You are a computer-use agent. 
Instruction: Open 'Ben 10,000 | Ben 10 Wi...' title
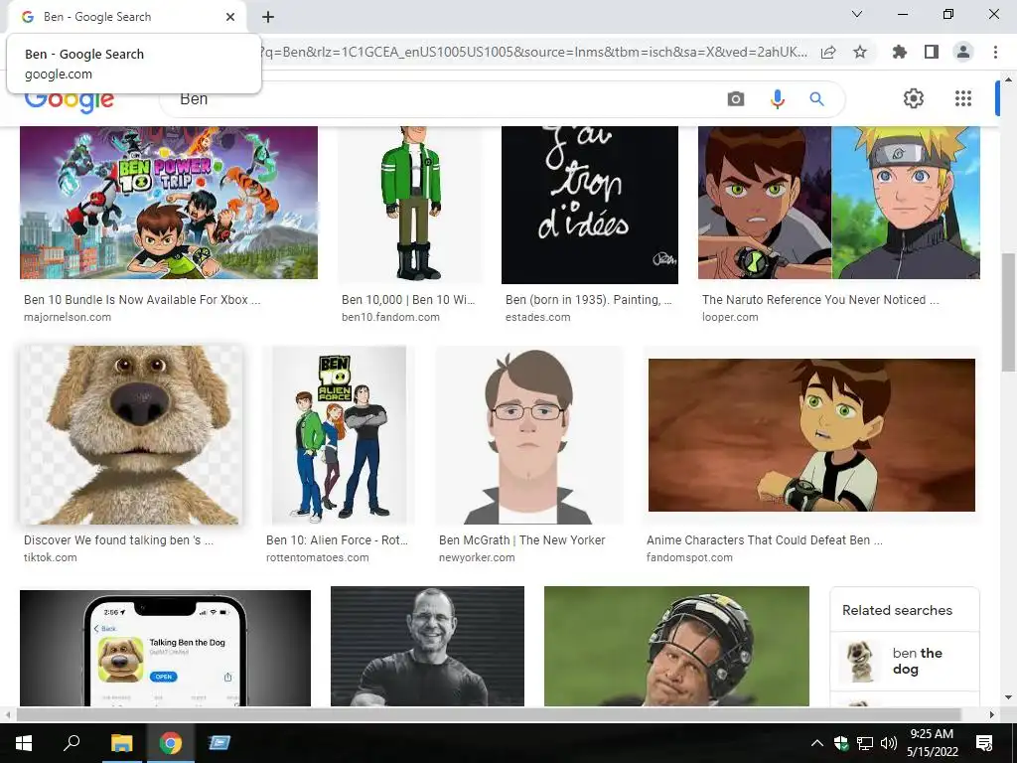[x=408, y=300]
